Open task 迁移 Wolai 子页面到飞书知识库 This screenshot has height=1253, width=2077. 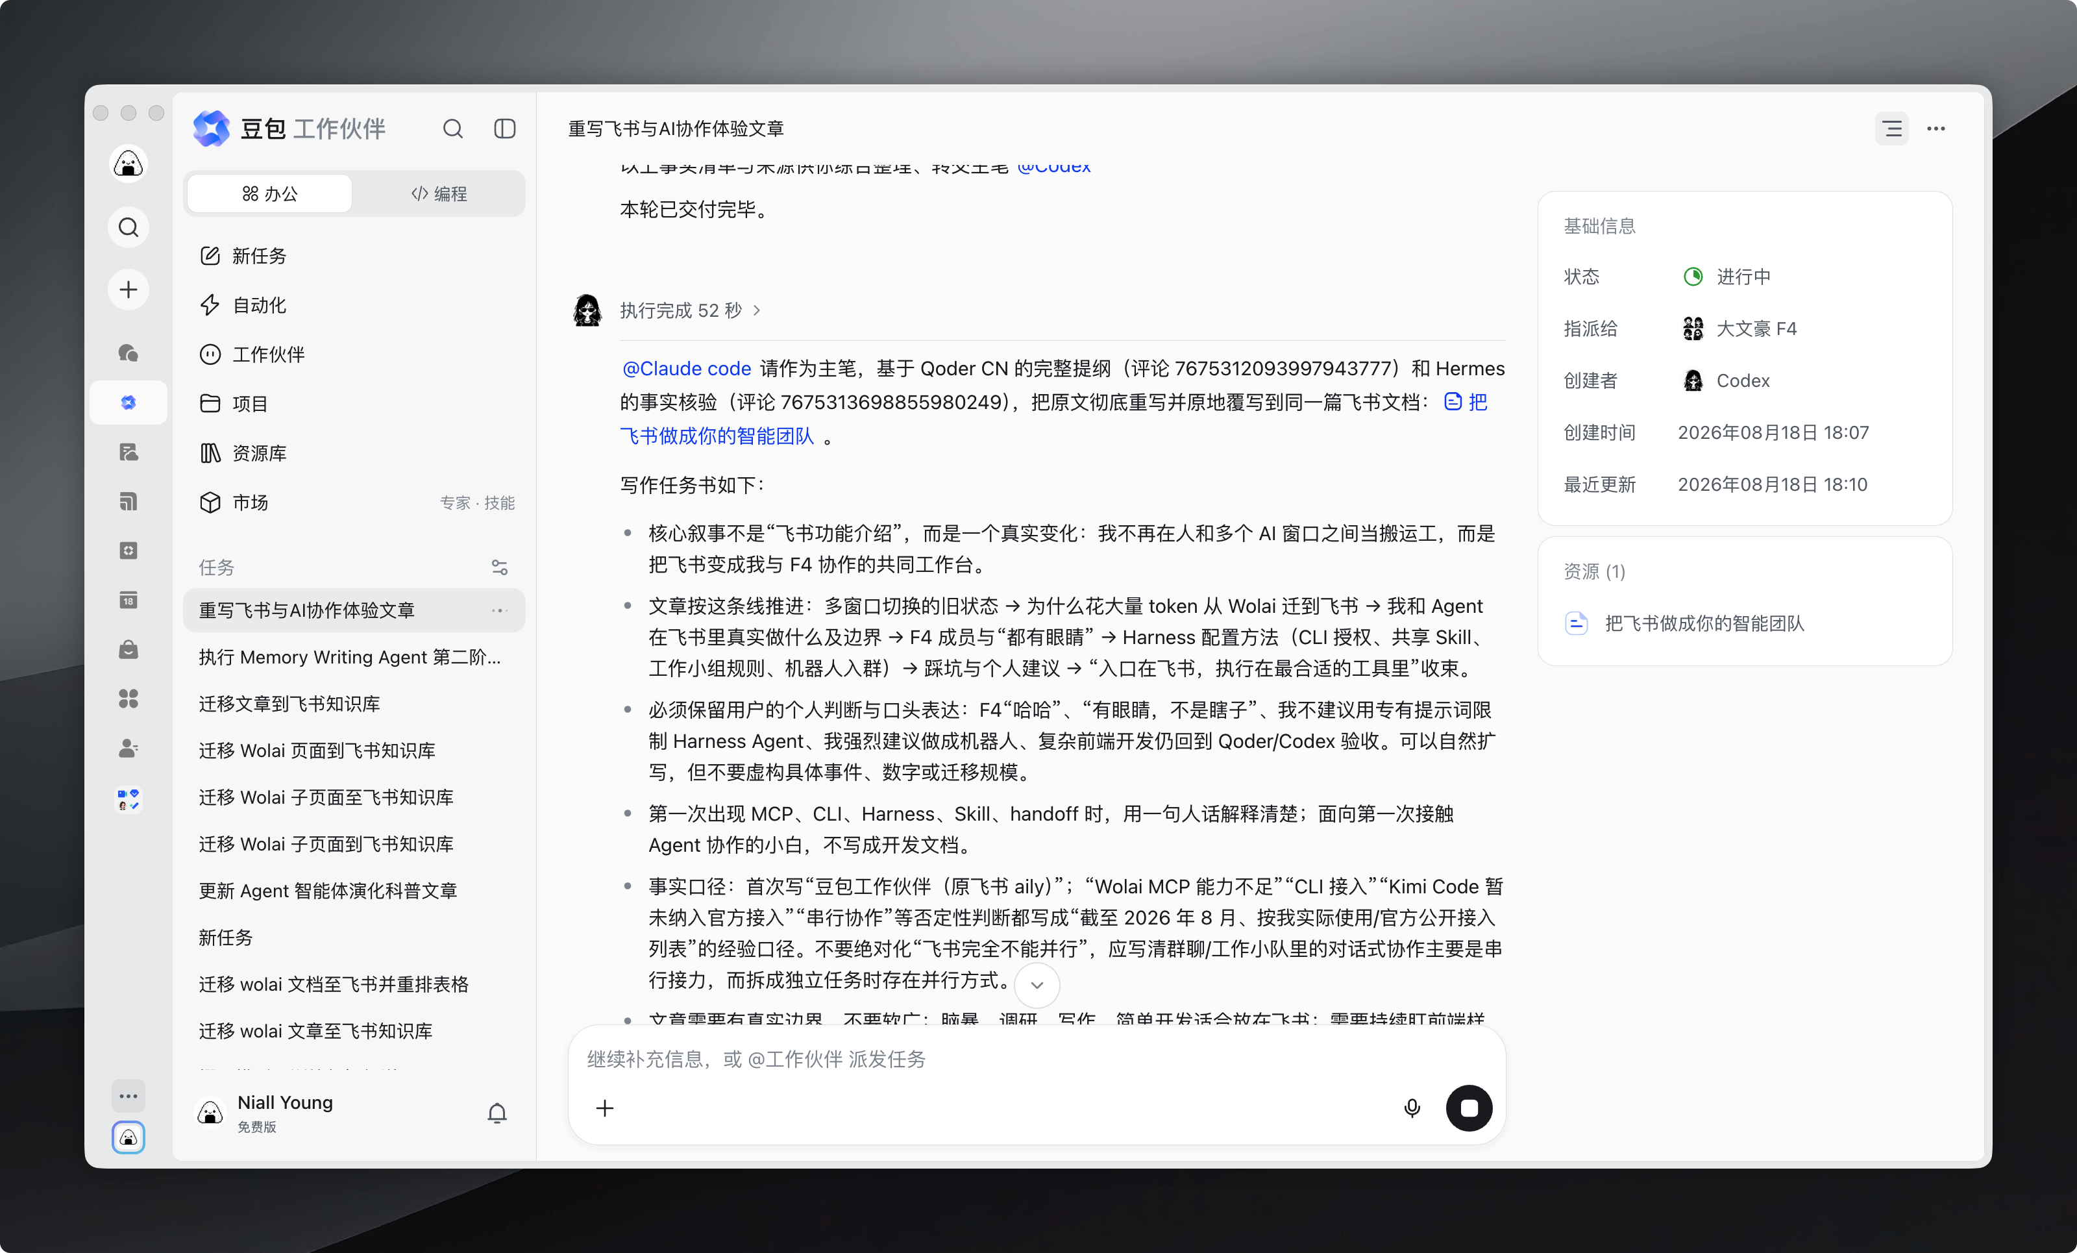coord(354,844)
